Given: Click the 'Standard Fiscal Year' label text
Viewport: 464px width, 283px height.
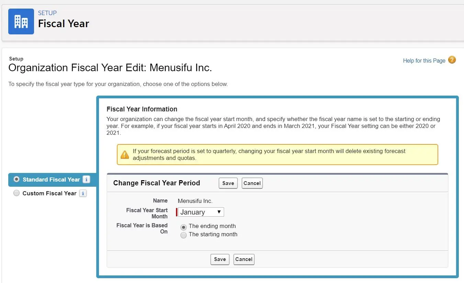Looking at the screenshot, I should [51, 179].
